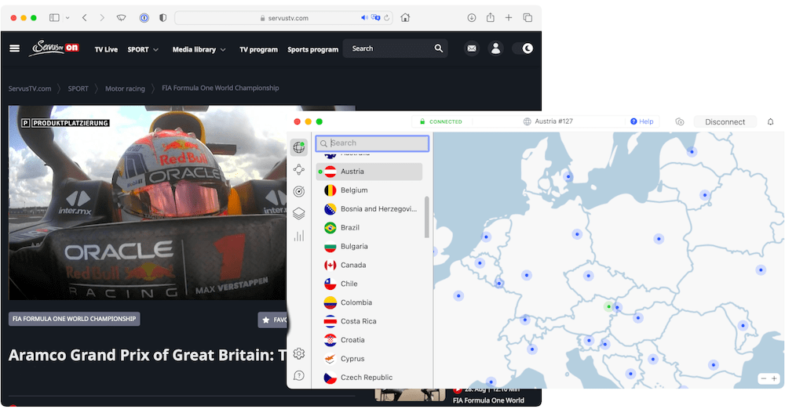This screenshot has height=416, width=785.
Task: Open TV Live in ServusTV nav
Action: [106, 49]
